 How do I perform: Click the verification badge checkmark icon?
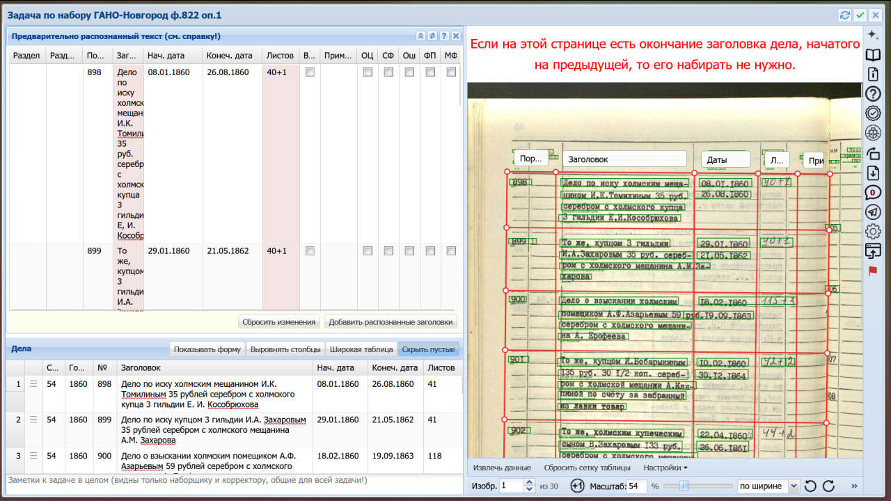pos(873,113)
